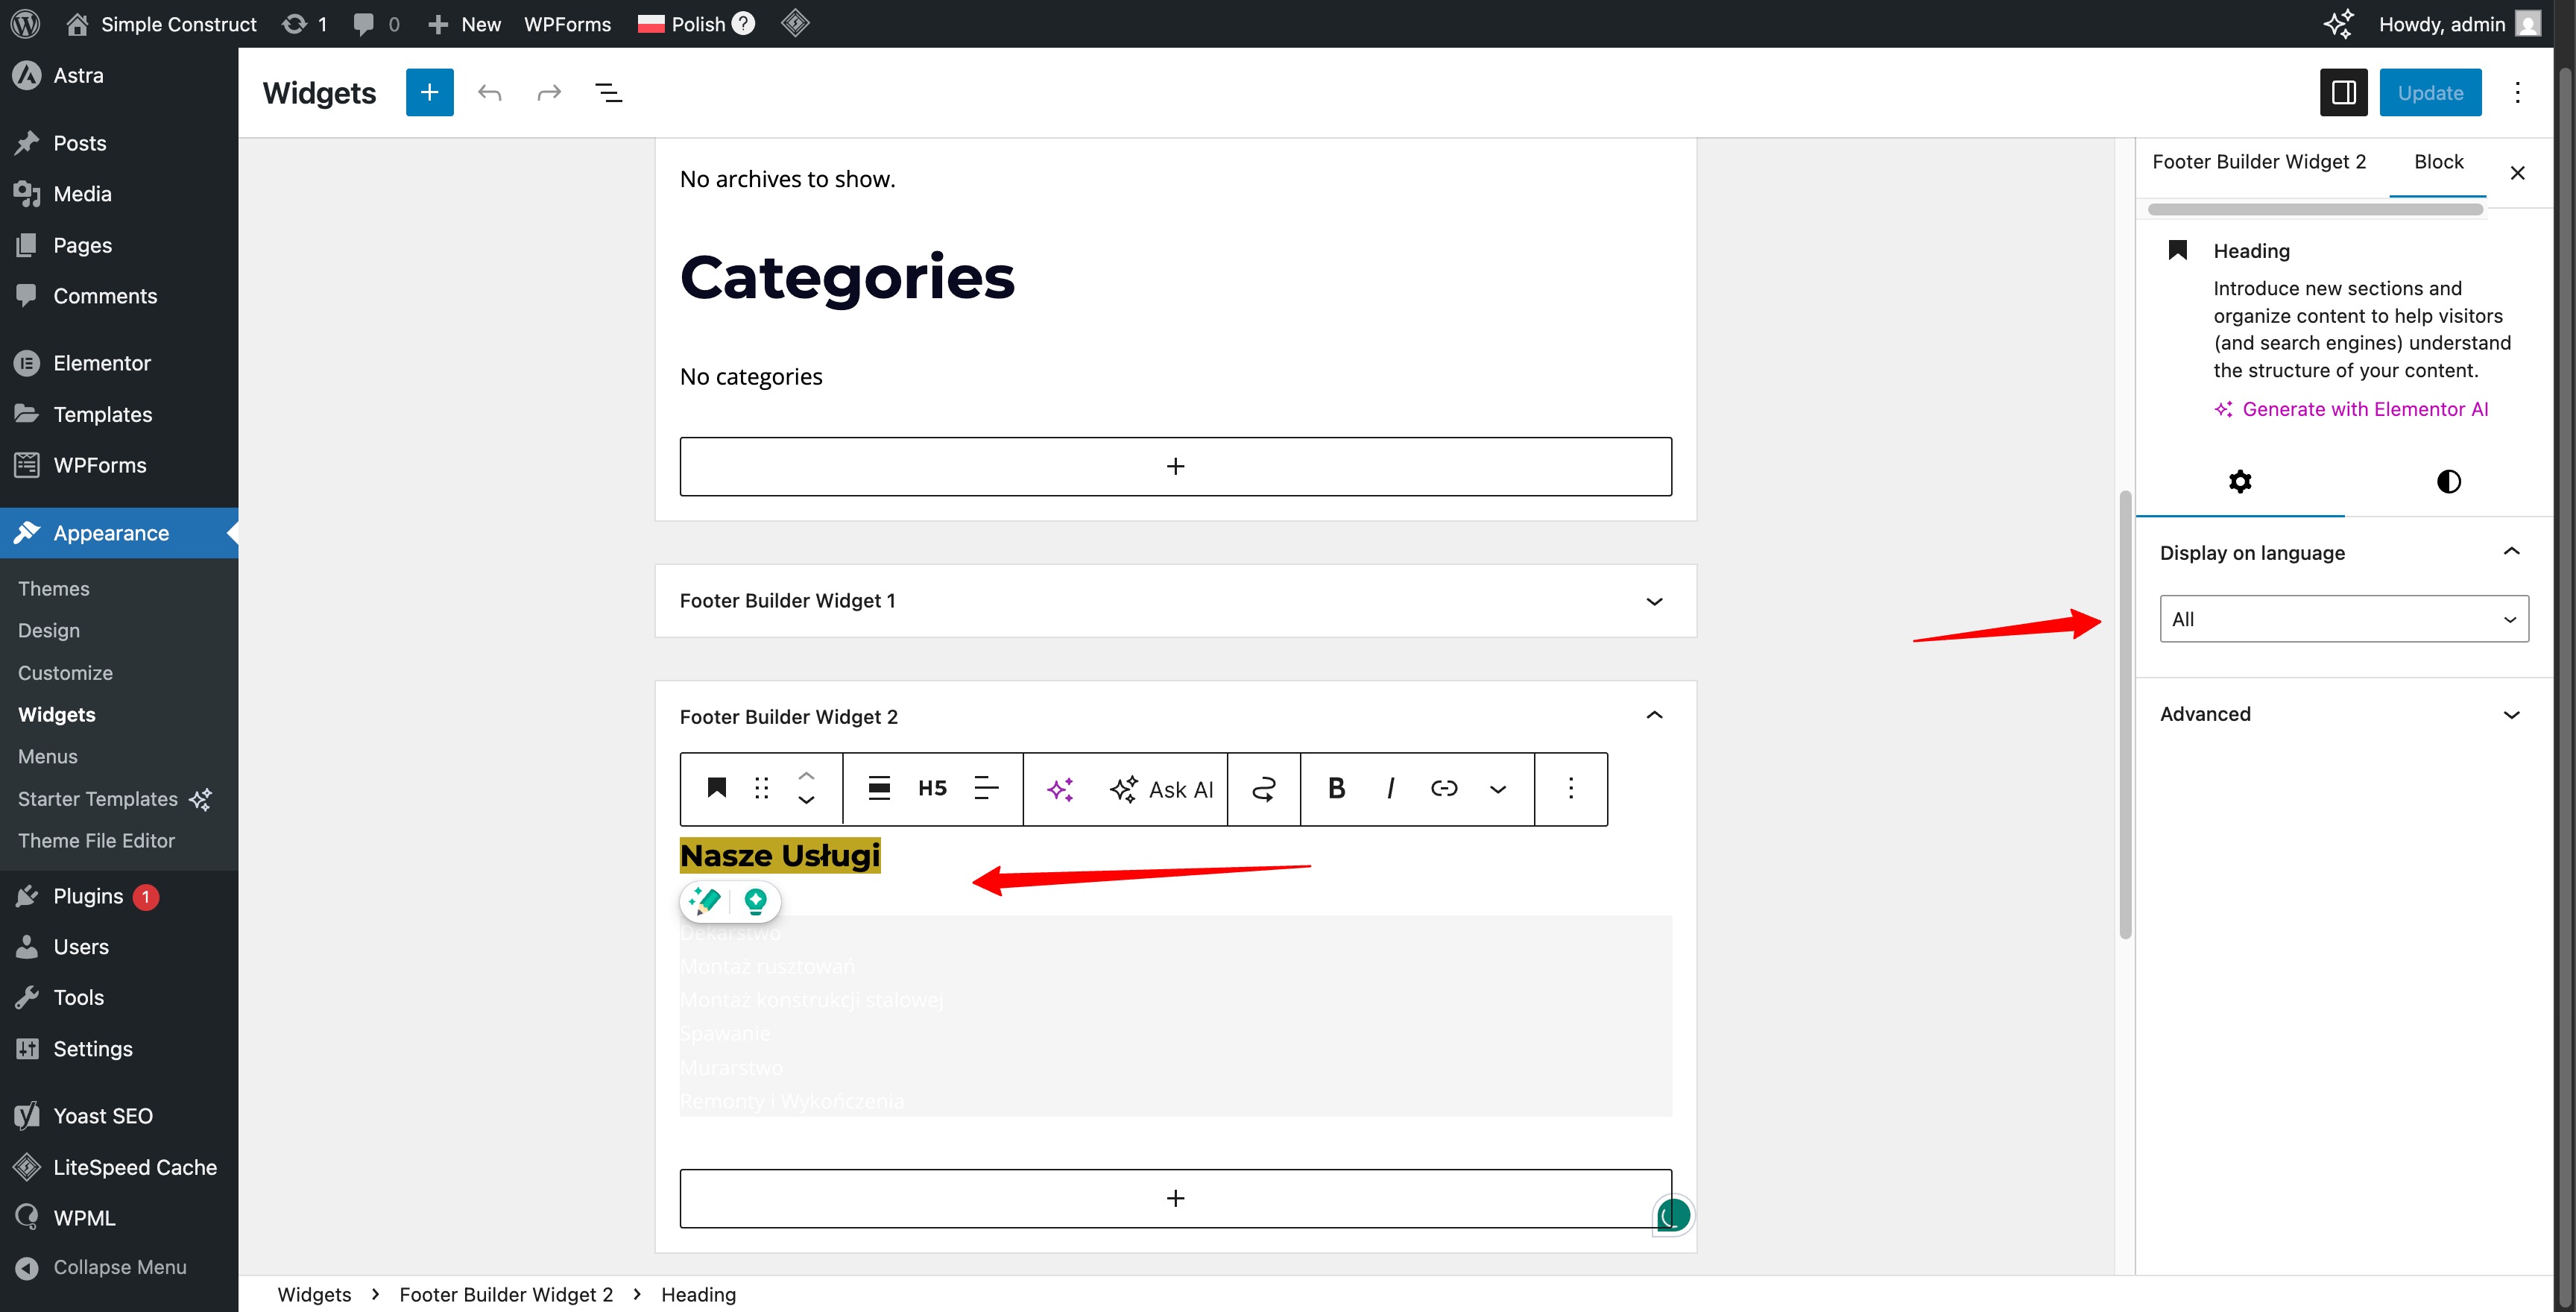Click the AI sparkle icon near Howdy admin
The image size is (2576, 1312).
pos(2338,24)
